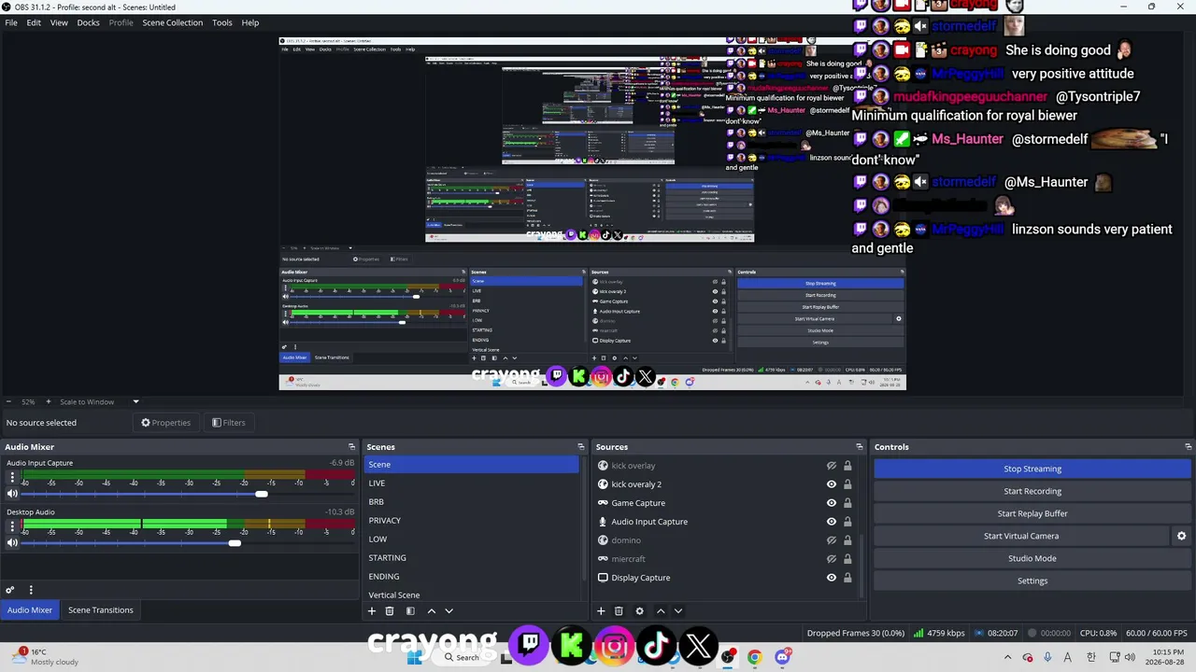Hide the Audio Input Capture source
Screen dimensions: 1196x672
[x=831, y=522]
